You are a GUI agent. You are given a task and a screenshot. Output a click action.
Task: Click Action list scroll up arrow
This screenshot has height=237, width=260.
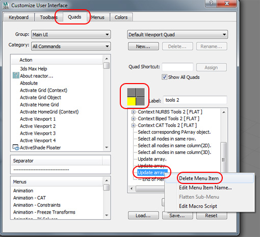107,59
